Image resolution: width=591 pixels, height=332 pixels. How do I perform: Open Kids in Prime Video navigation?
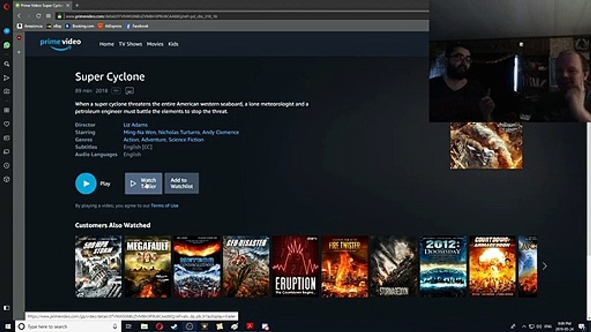tap(173, 44)
